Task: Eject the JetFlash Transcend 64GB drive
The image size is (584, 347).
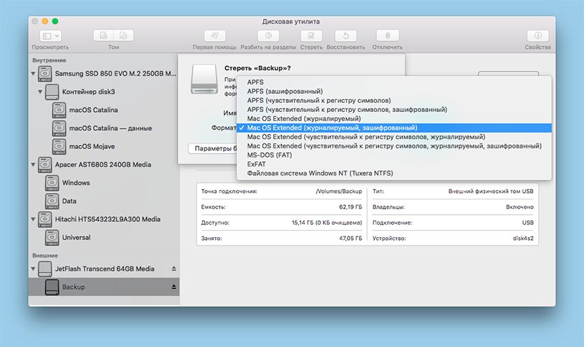Action: (174, 269)
